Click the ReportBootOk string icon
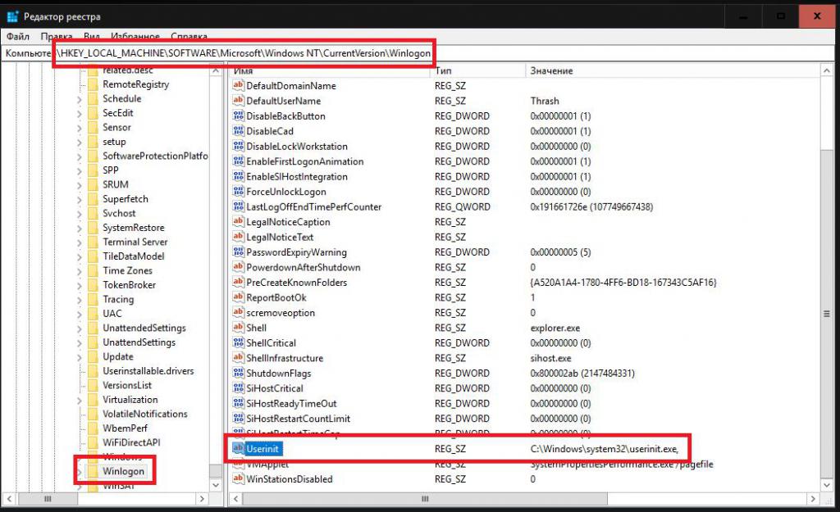The image size is (840, 512). pos(239,297)
